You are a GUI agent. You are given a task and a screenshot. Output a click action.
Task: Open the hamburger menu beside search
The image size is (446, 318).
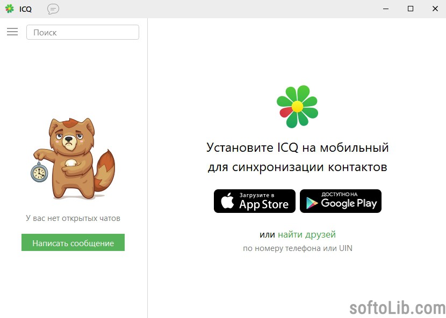click(12, 32)
